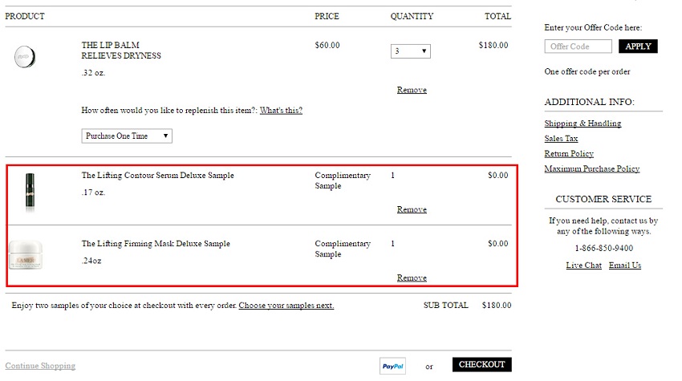
Task: Remove the Lifting Contour Serum sample
Action: (x=412, y=209)
